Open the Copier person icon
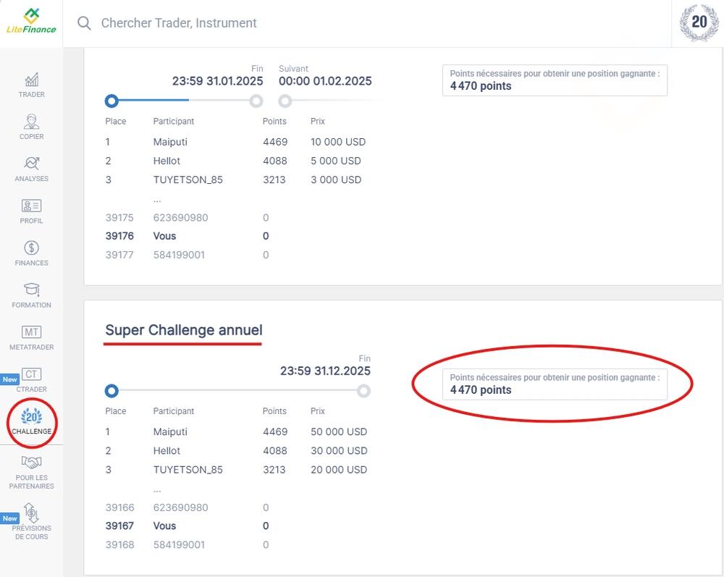Image resolution: width=724 pixels, height=577 pixels. pos(31,122)
